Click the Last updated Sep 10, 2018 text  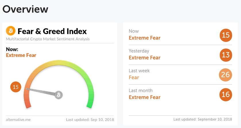[x=90, y=120]
